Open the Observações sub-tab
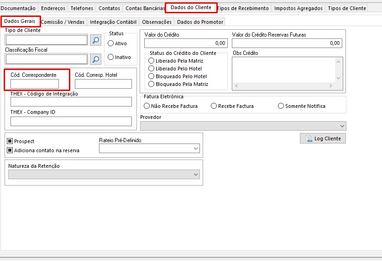382x261 pixels. tap(157, 22)
